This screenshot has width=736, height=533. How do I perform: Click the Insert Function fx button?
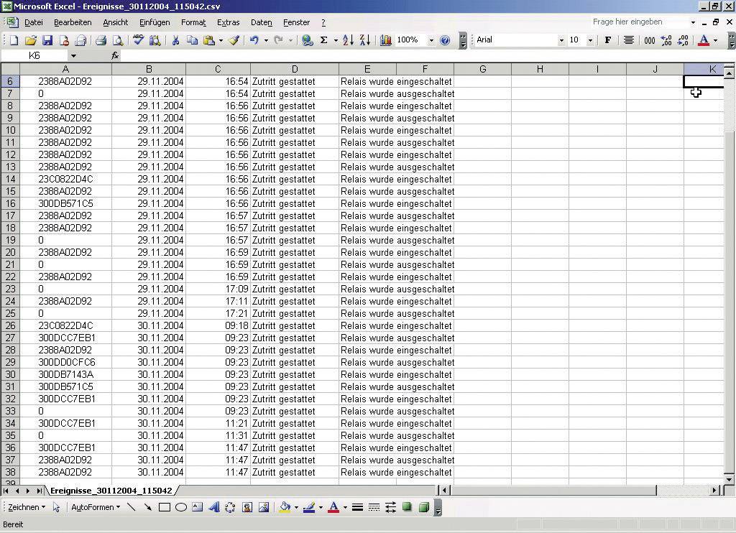(x=114, y=55)
